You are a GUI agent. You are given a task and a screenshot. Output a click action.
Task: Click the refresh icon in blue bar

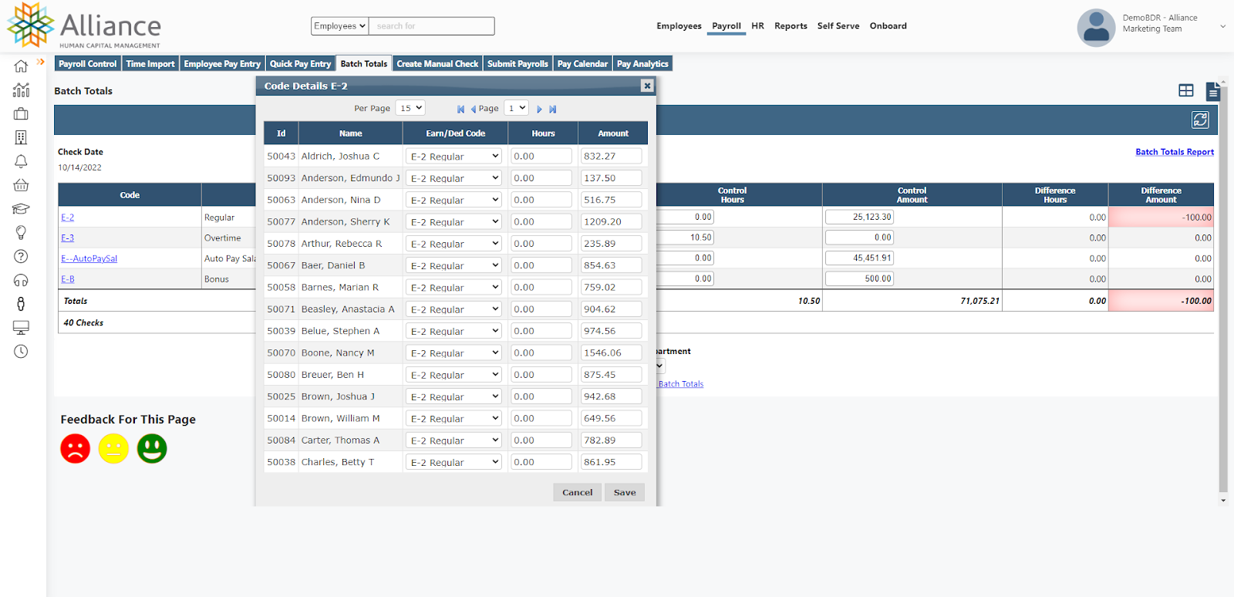coord(1200,120)
